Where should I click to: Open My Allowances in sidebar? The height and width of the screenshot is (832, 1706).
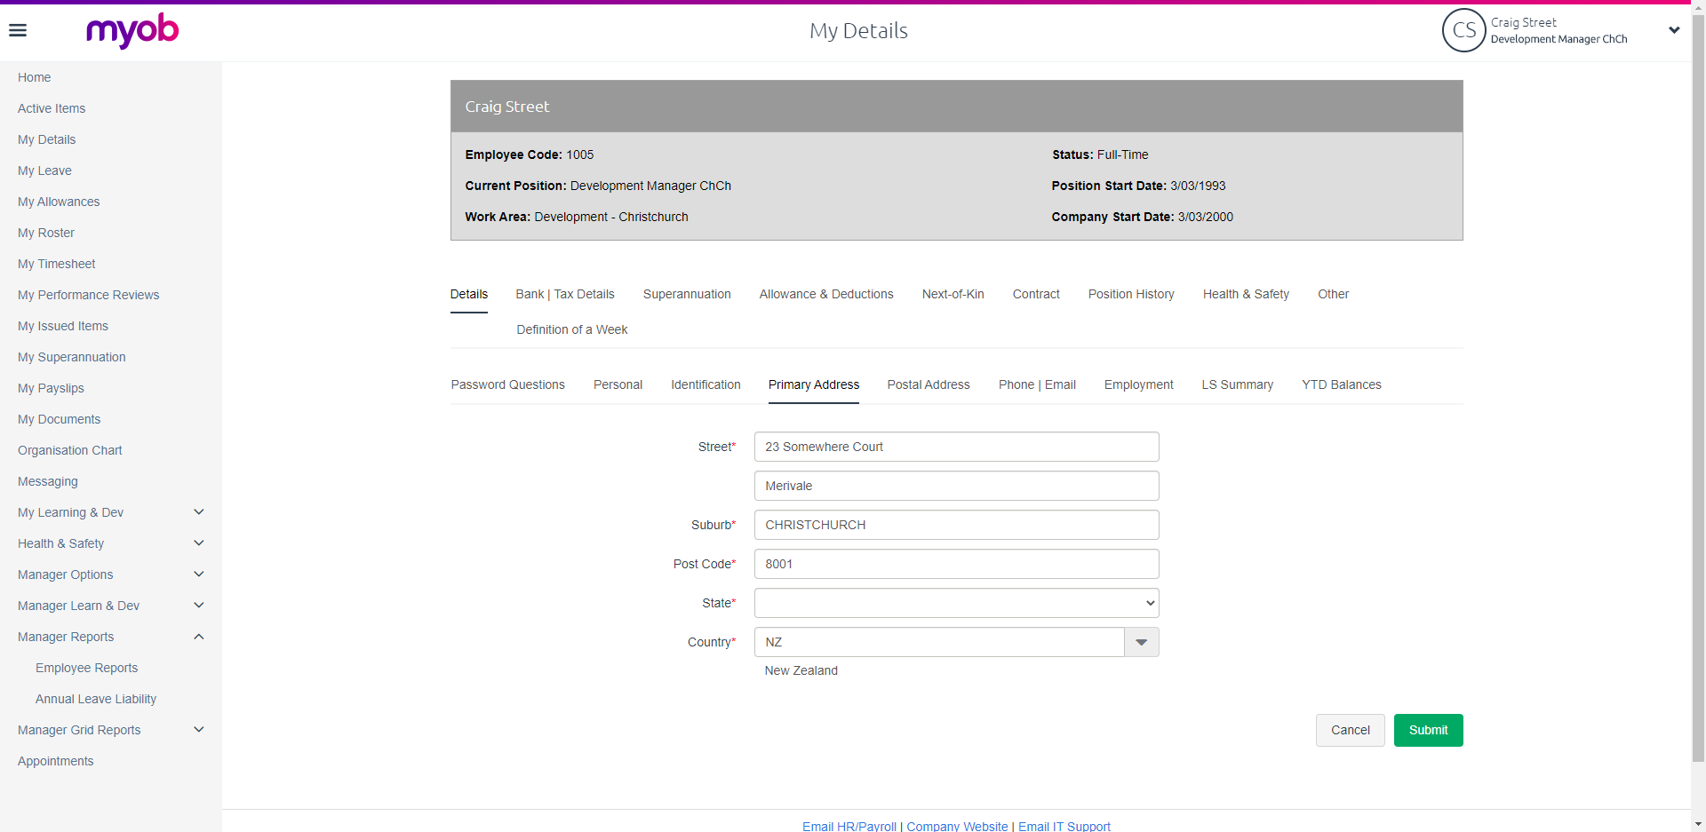[59, 202]
